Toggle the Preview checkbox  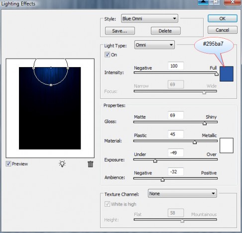[8, 164]
